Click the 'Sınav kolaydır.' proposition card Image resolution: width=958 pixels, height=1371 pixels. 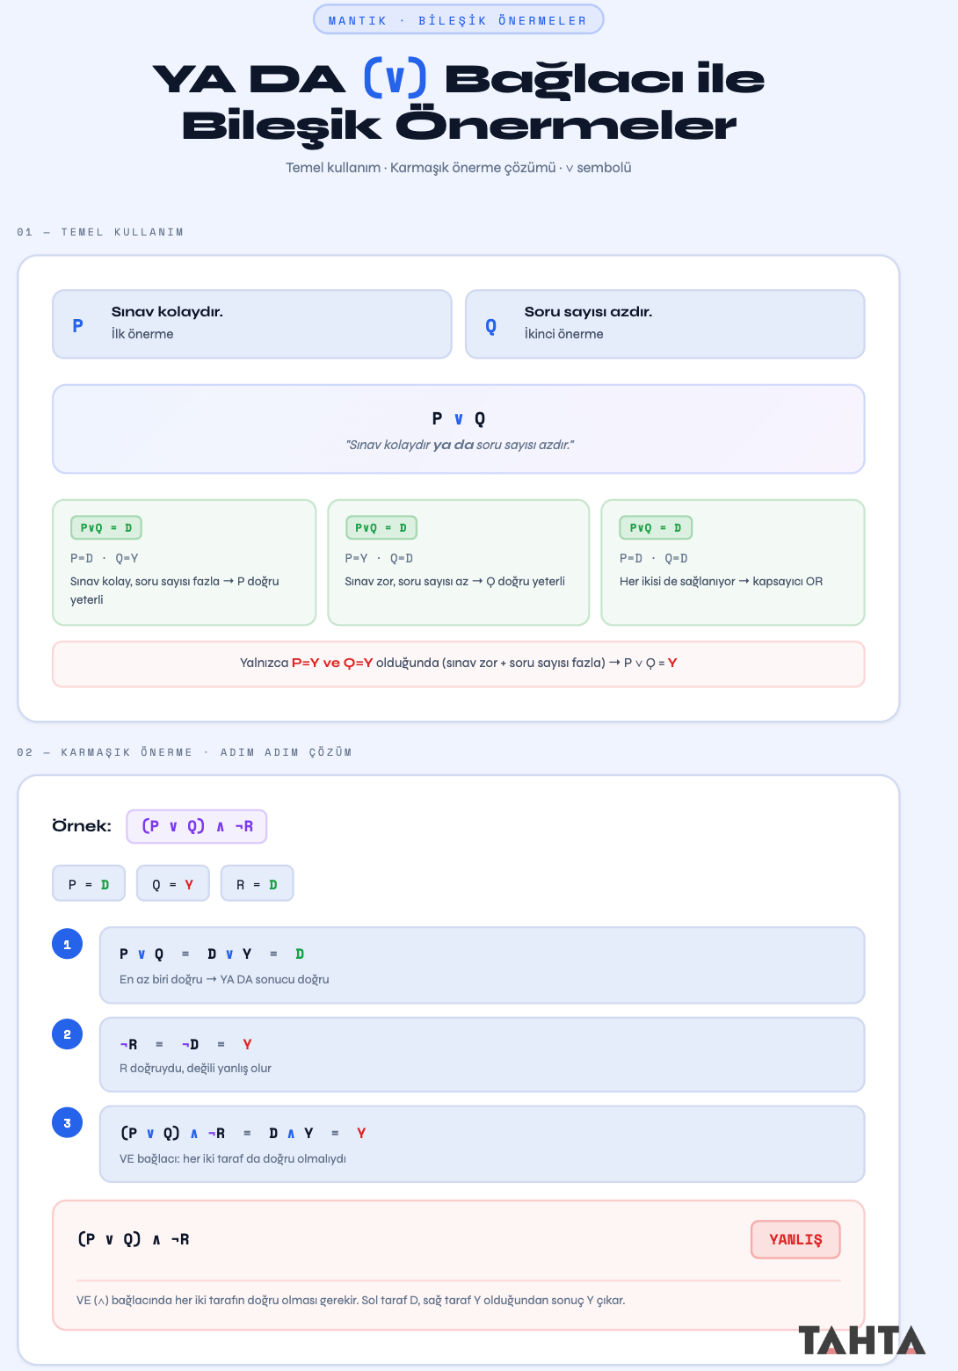252,324
